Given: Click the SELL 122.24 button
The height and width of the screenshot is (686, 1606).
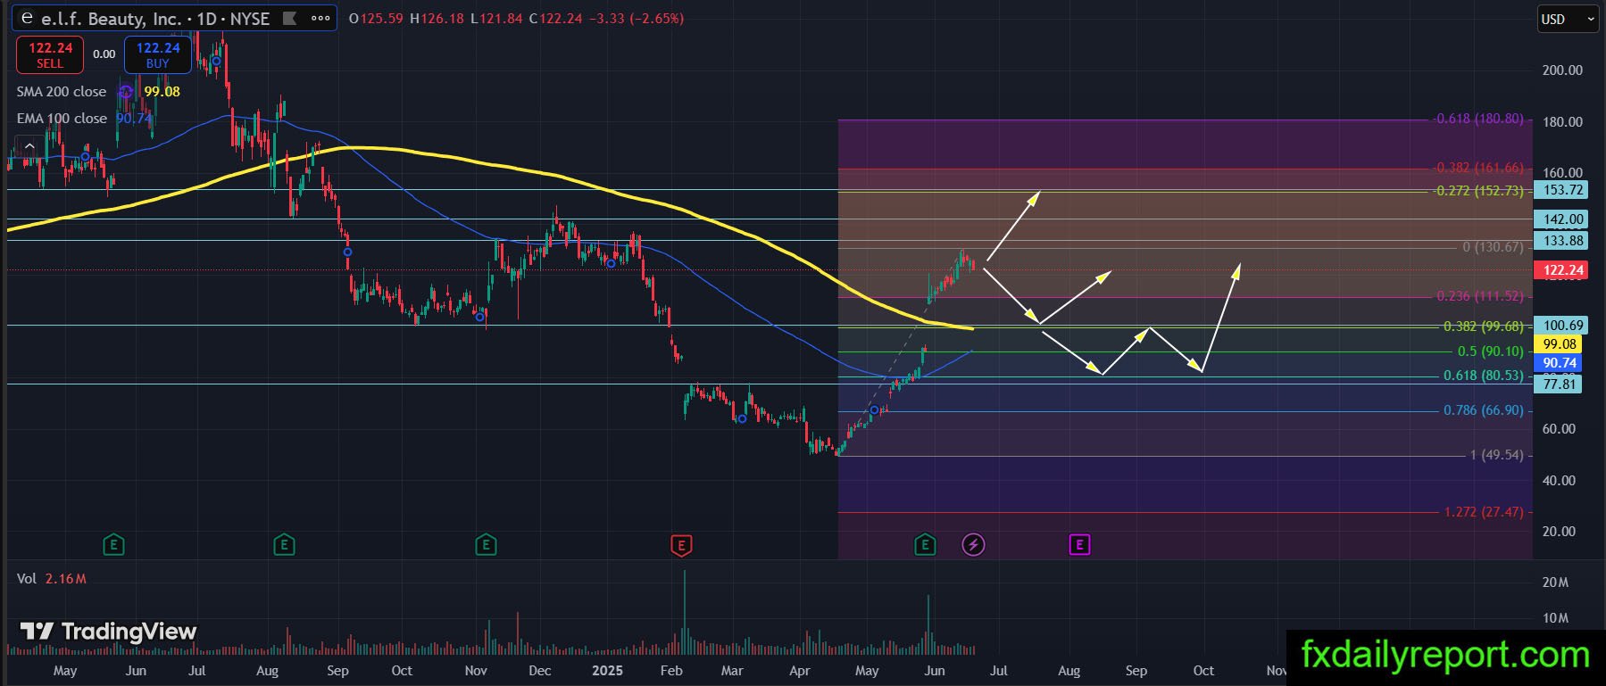Looking at the screenshot, I should click(x=50, y=54).
